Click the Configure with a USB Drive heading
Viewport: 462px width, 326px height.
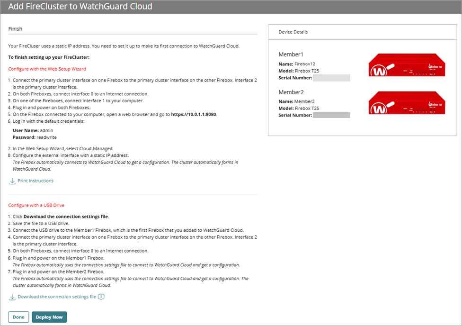coord(36,205)
